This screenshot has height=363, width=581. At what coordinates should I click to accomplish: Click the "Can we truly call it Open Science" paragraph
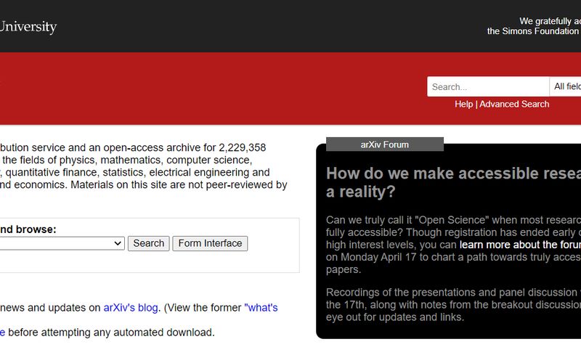(x=453, y=245)
